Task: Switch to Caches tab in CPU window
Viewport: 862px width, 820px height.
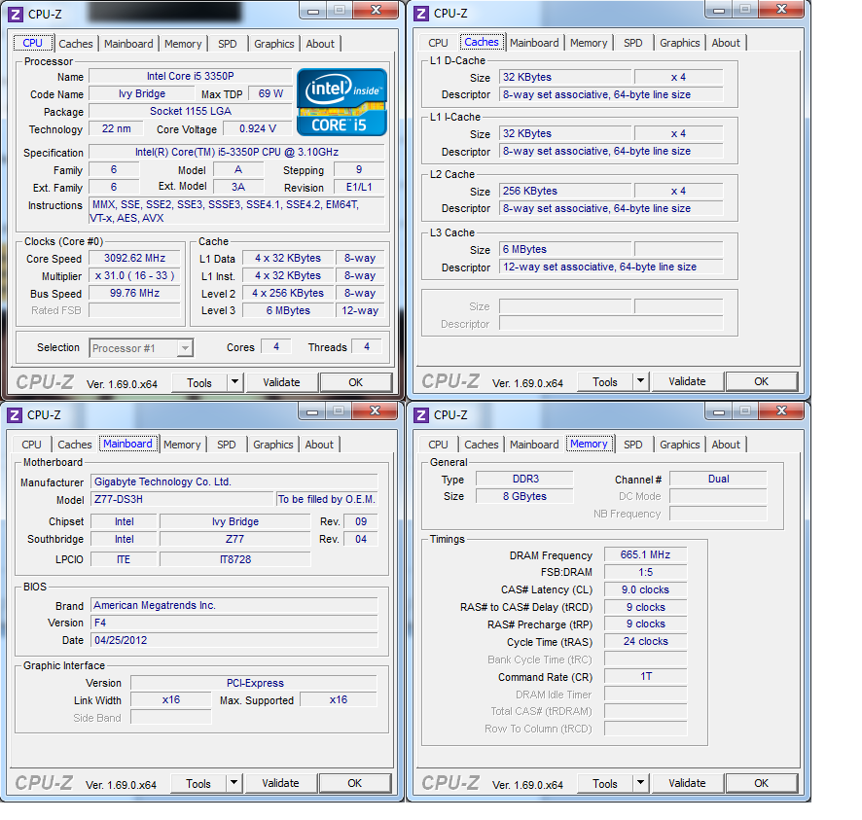Action: [76, 44]
